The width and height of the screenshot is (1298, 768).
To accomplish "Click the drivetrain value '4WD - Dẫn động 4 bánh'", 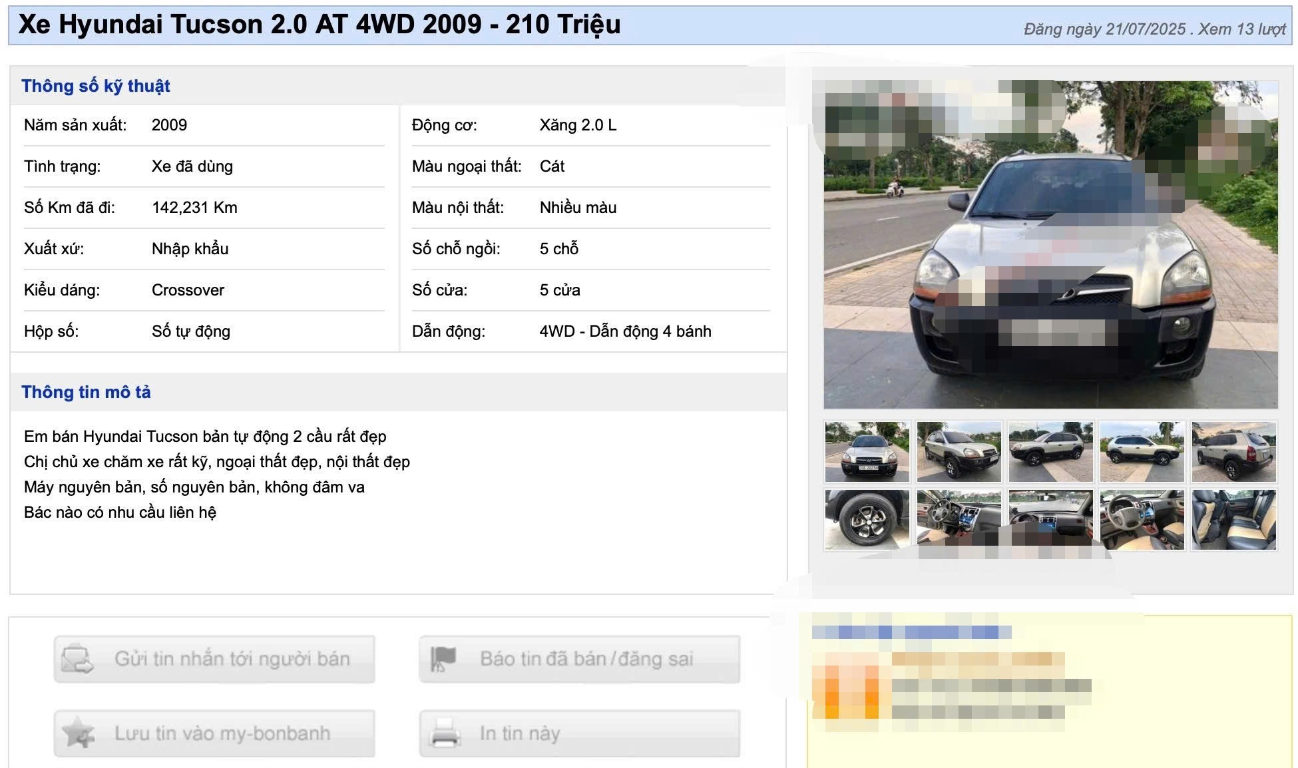I will [625, 331].
